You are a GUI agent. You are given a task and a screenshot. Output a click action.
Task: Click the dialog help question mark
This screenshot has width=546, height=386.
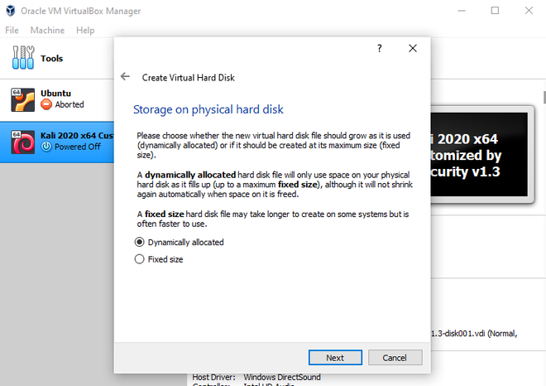[380, 49]
